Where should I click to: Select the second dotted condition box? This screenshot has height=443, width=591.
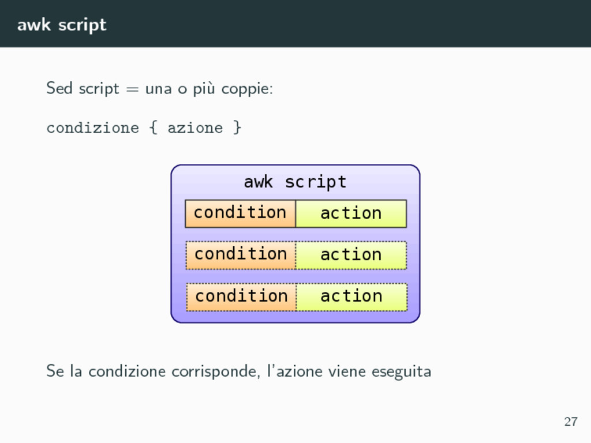point(241,255)
